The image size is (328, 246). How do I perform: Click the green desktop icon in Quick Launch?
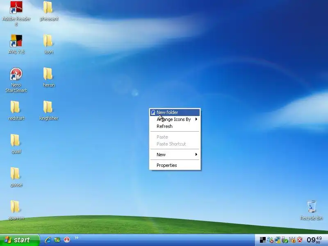tap(57, 240)
